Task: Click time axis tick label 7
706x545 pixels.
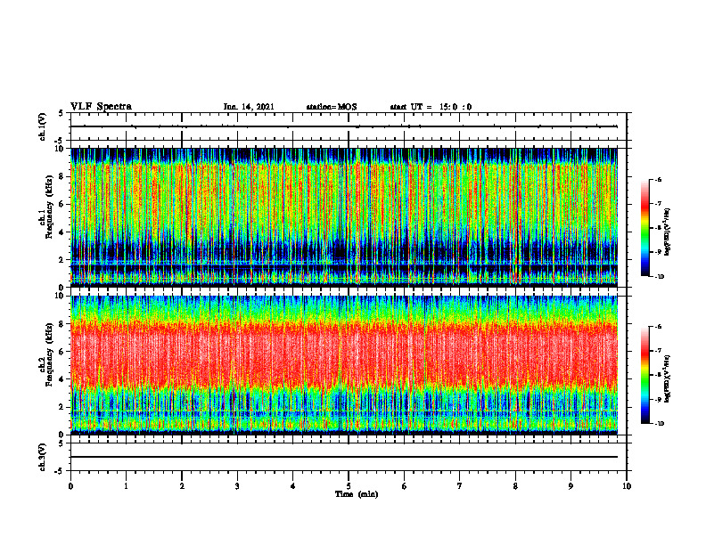Action: point(460,486)
